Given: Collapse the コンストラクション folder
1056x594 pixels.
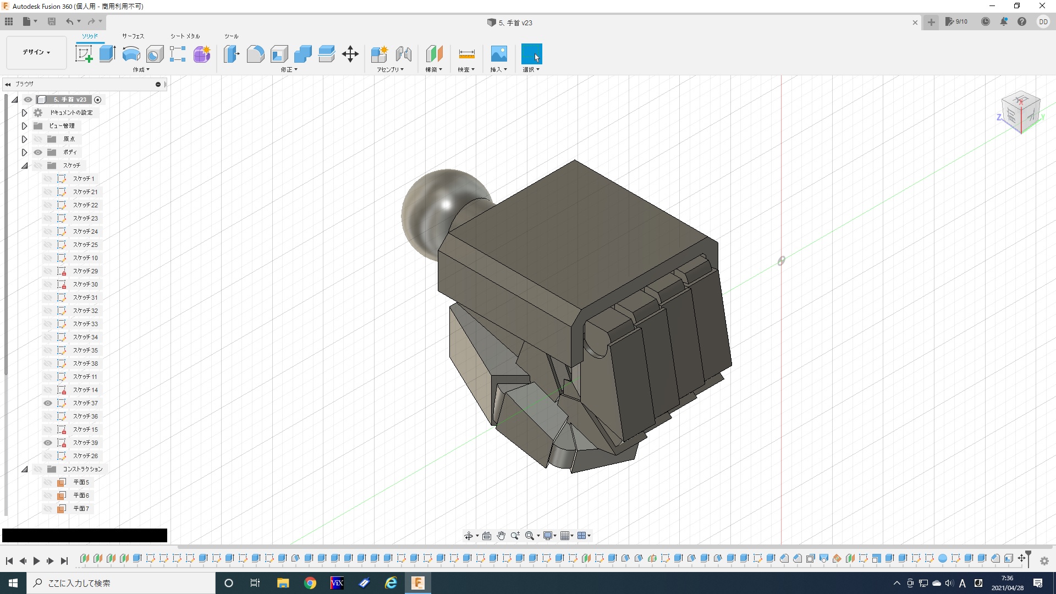Looking at the screenshot, I should pyautogui.click(x=24, y=469).
